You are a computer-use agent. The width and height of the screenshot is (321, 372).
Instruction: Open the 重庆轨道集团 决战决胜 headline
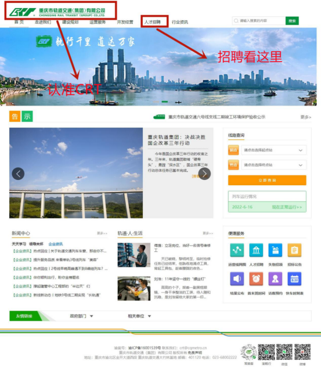[176, 140]
